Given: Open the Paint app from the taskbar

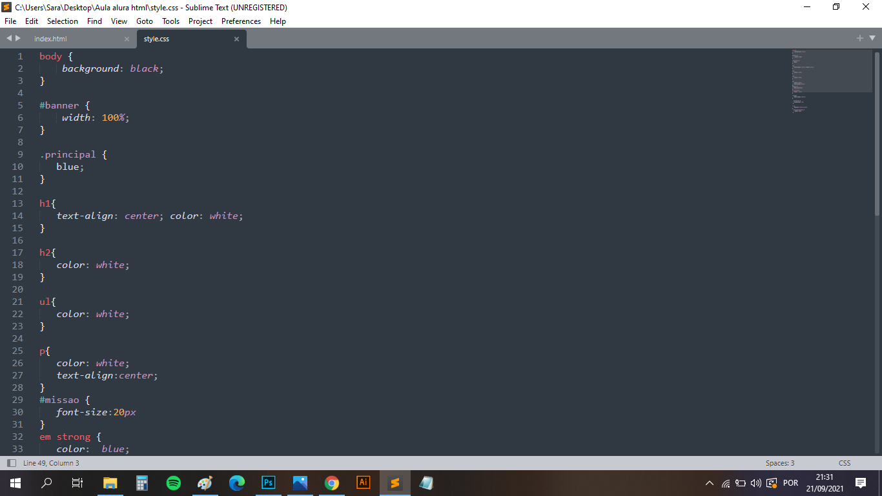Looking at the screenshot, I should pyautogui.click(x=205, y=483).
